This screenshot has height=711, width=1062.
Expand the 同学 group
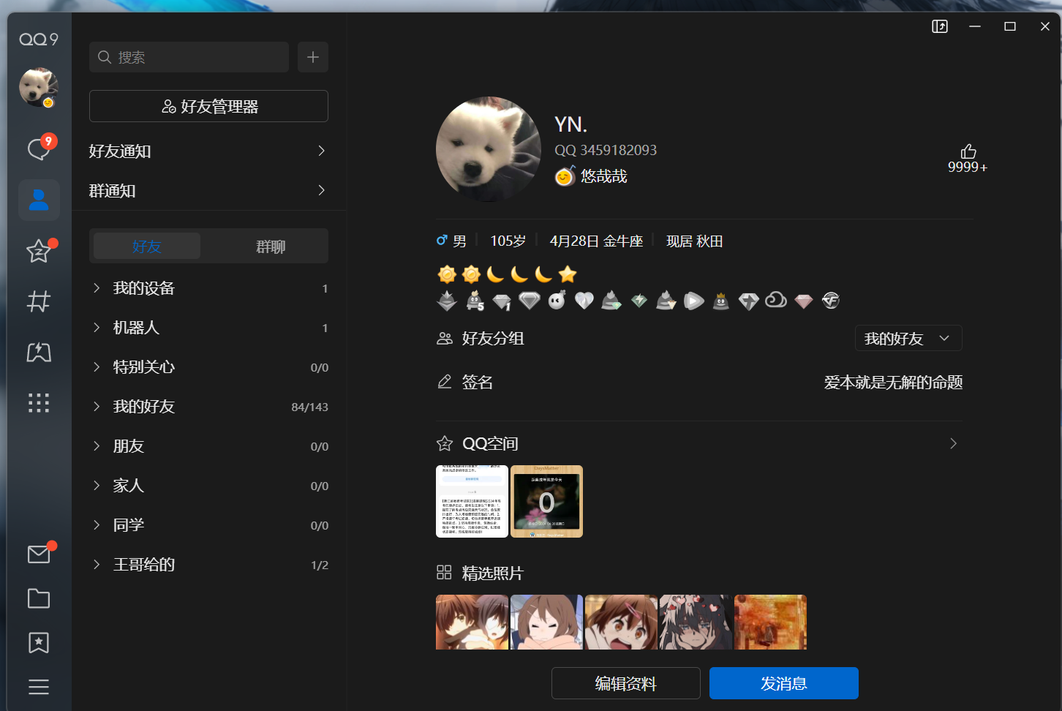pos(209,525)
